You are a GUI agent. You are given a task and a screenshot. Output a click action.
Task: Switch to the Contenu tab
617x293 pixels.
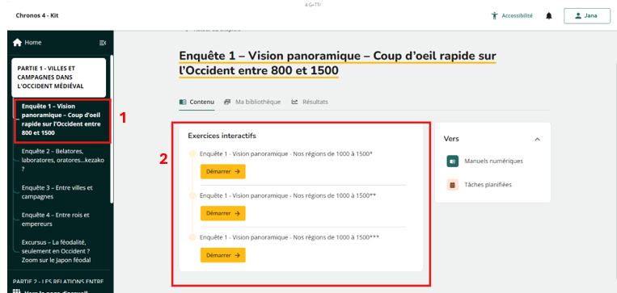coord(197,103)
